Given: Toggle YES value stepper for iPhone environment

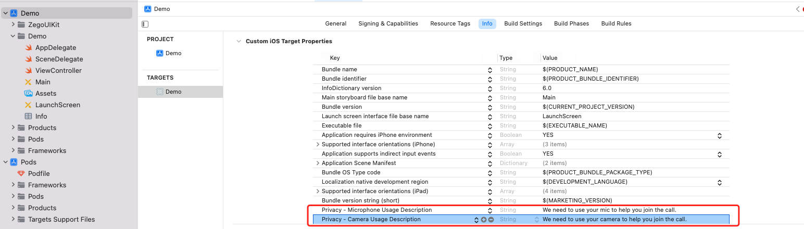Looking at the screenshot, I should coord(720,135).
